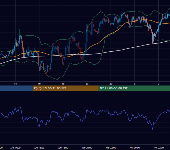Click the 7/6 18:00 date label
Image resolution: width=170 pixels, height=150 pixels.
[x=63, y=147]
